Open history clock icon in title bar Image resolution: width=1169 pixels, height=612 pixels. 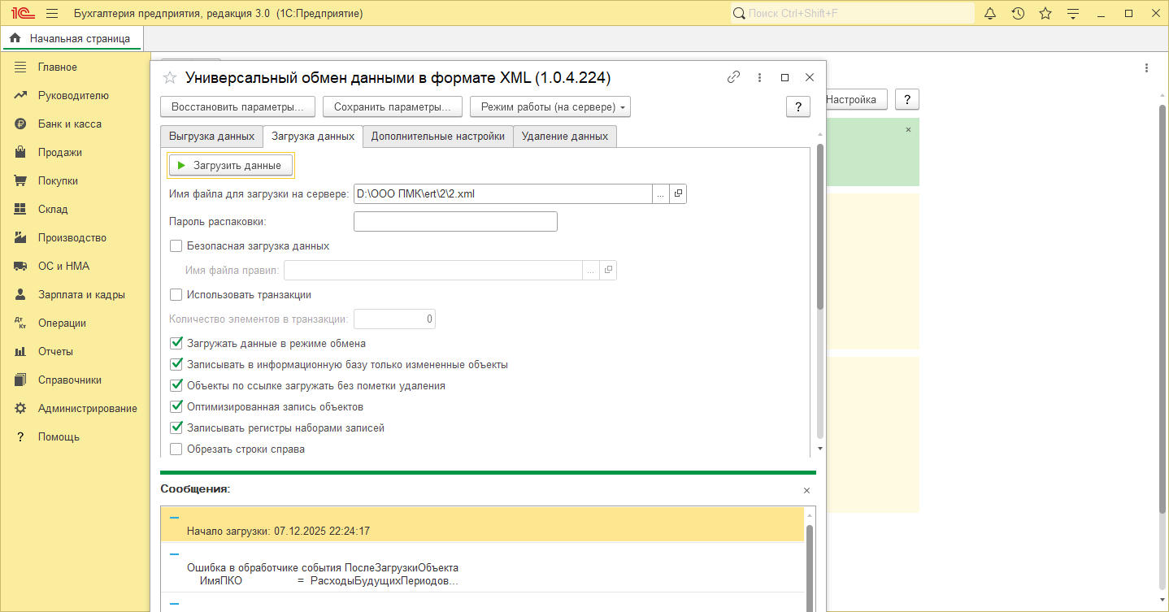tap(1018, 14)
